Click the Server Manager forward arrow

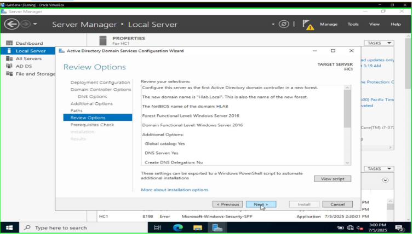(26, 24)
